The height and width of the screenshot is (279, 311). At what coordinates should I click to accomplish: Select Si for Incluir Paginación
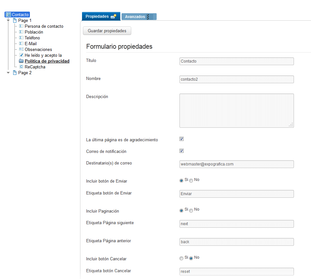click(x=181, y=211)
